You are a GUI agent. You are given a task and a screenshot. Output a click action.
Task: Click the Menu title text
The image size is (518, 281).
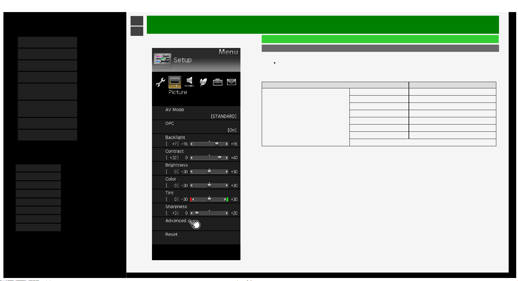(x=228, y=52)
